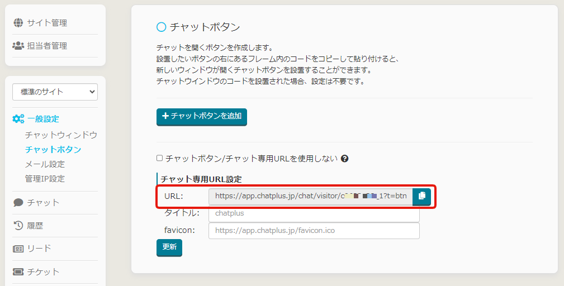Select チャットボタン in the sidebar
This screenshot has height=286, width=564.
(53, 150)
